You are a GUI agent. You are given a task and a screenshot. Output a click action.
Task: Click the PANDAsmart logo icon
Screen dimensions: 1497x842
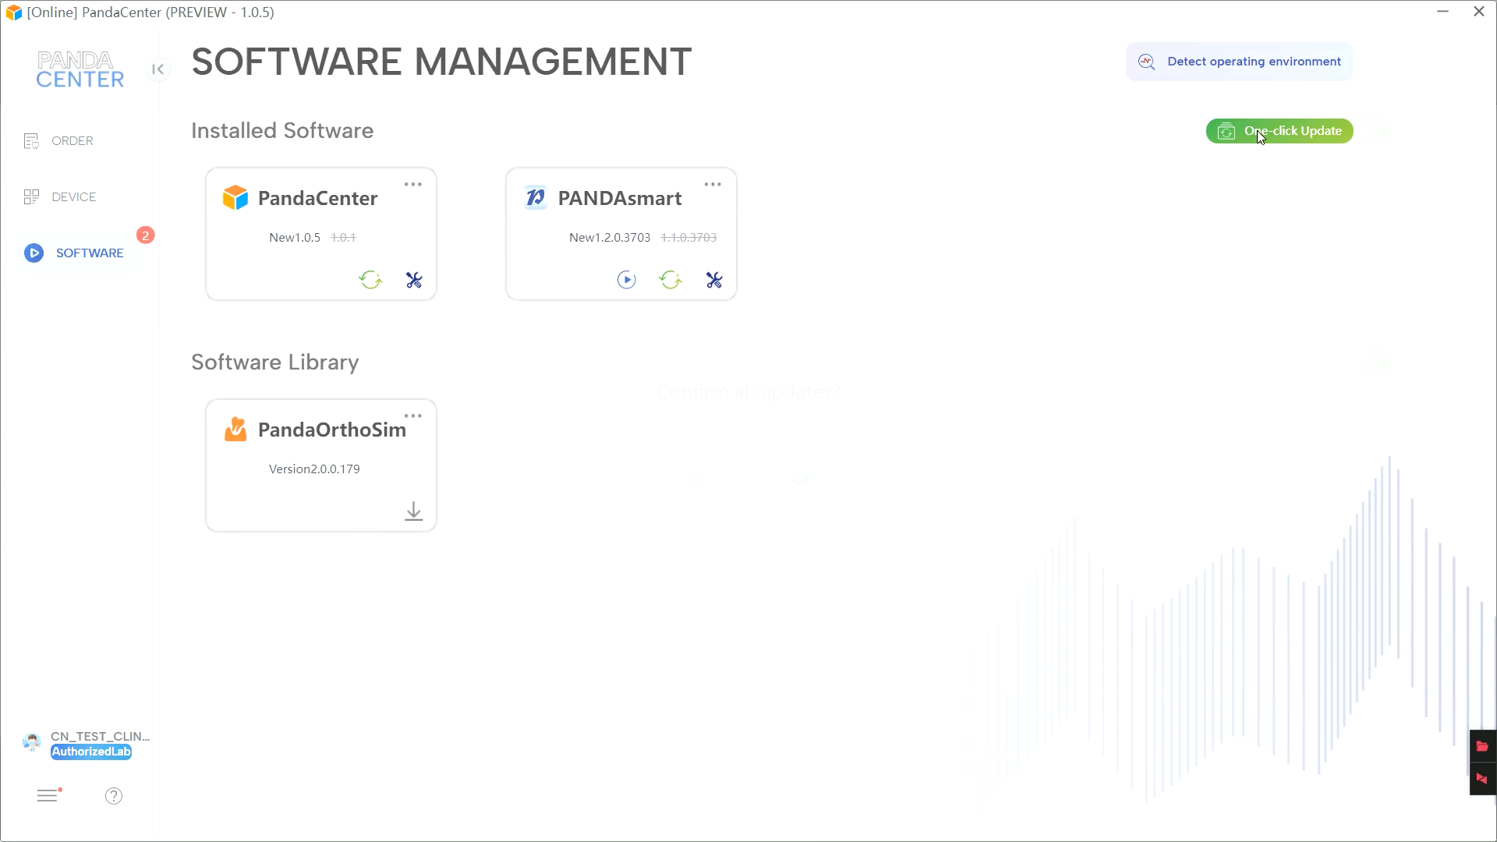click(536, 198)
